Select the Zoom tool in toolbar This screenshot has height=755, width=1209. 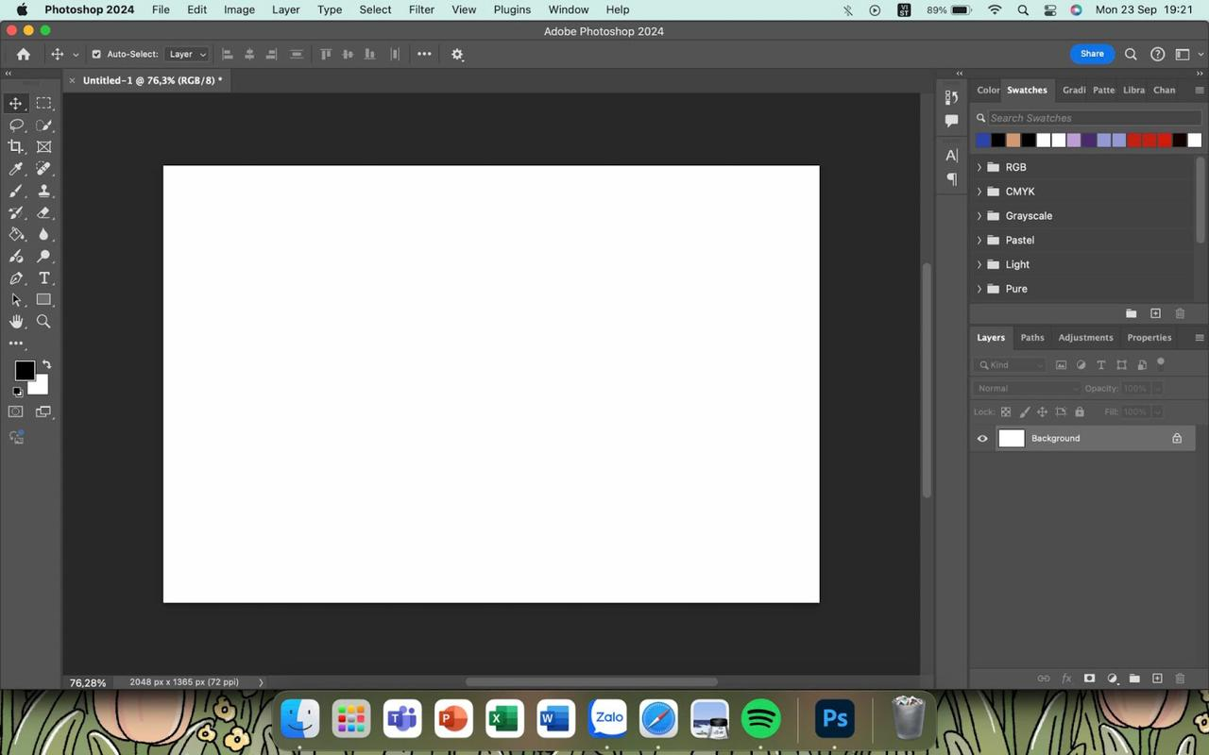(43, 322)
